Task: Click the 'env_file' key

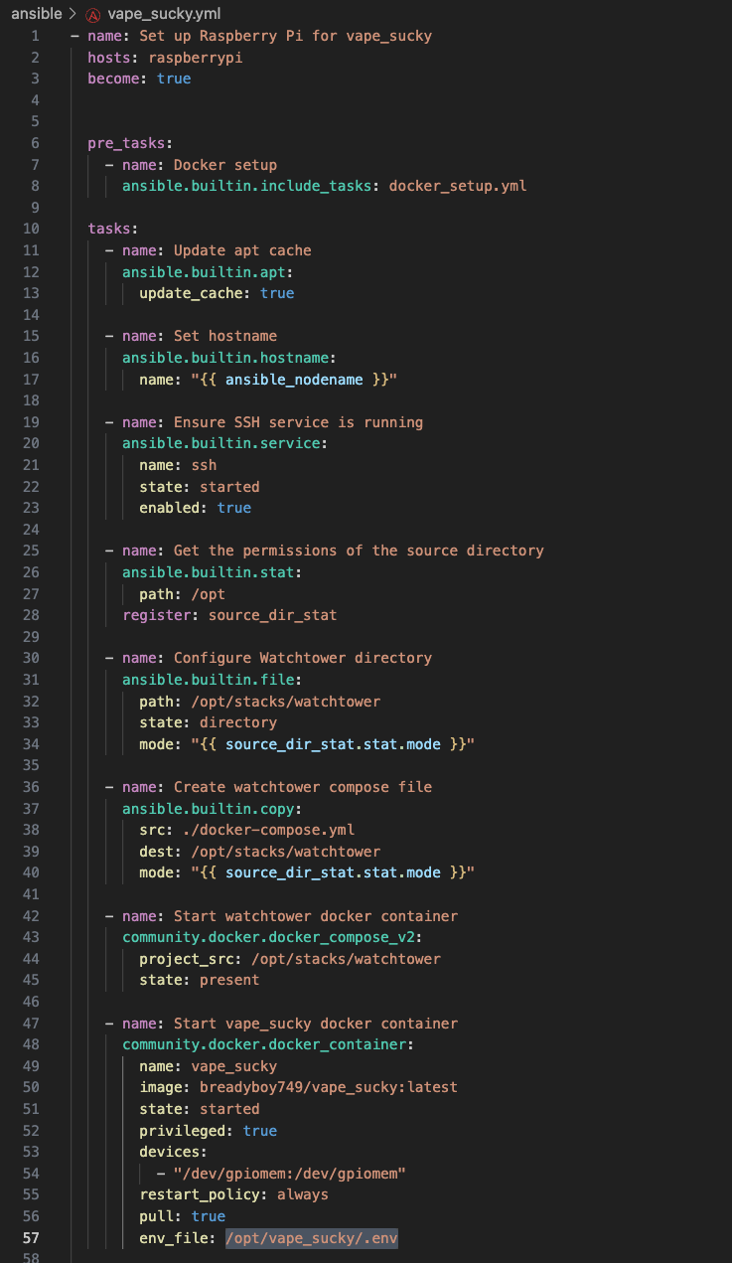Action: click(x=174, y=1238)
